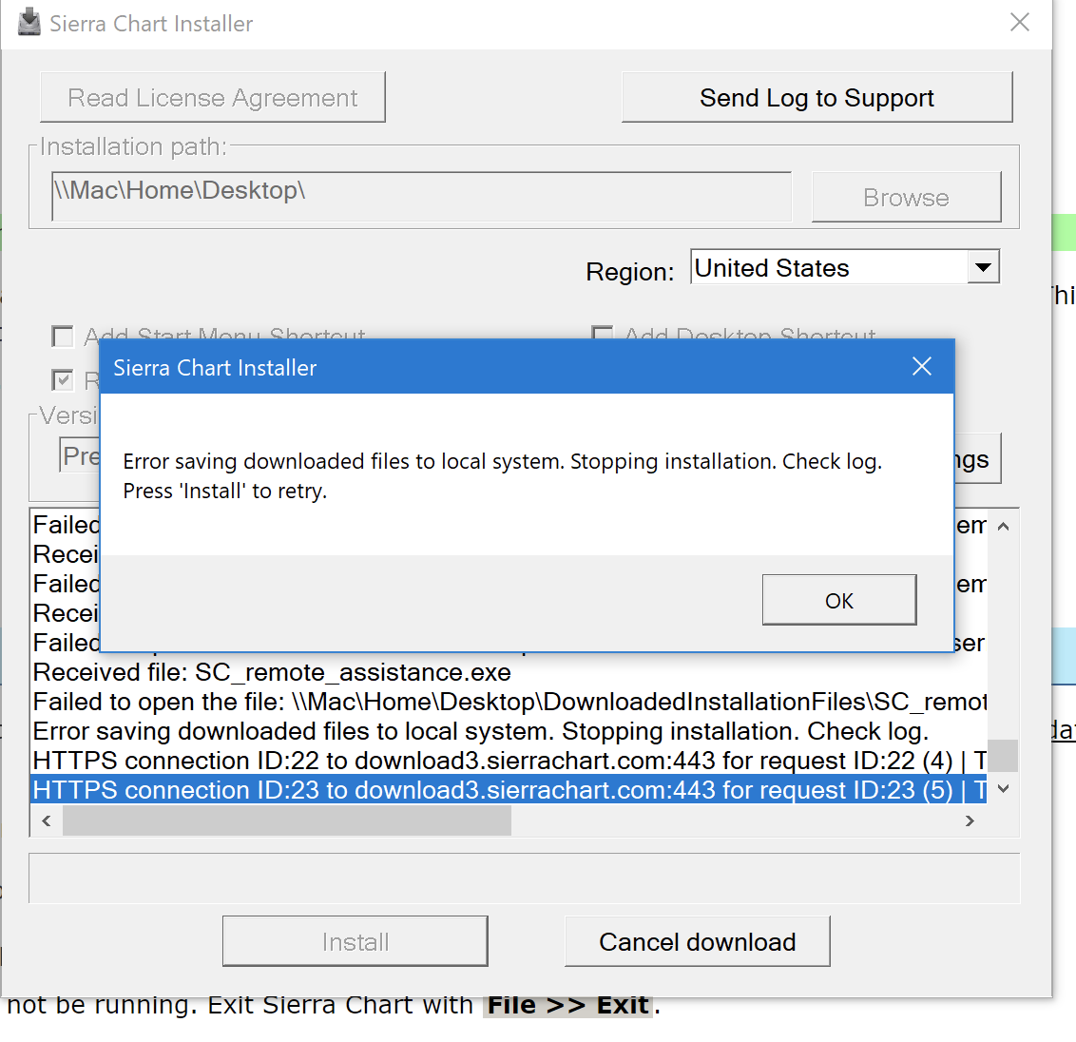
Task: Select highlighted log line 'HTTPS connection ID:23'
Action: click(509, 789)
